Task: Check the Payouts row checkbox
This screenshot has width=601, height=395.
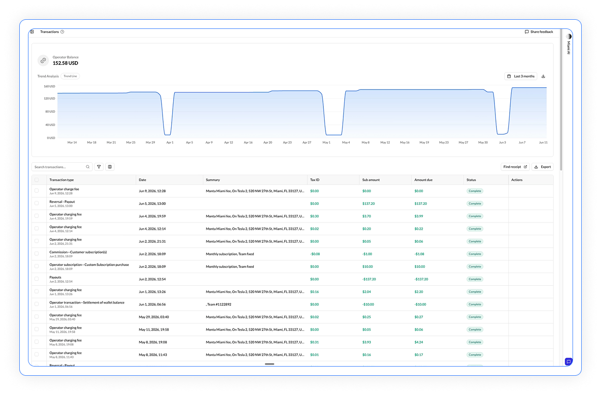Action: (x=37, y=279)
